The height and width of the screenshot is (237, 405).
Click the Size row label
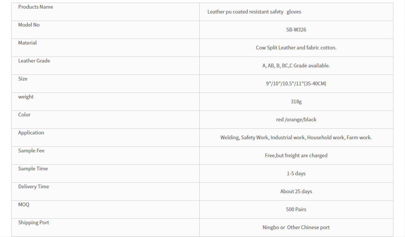coord(23,79)
